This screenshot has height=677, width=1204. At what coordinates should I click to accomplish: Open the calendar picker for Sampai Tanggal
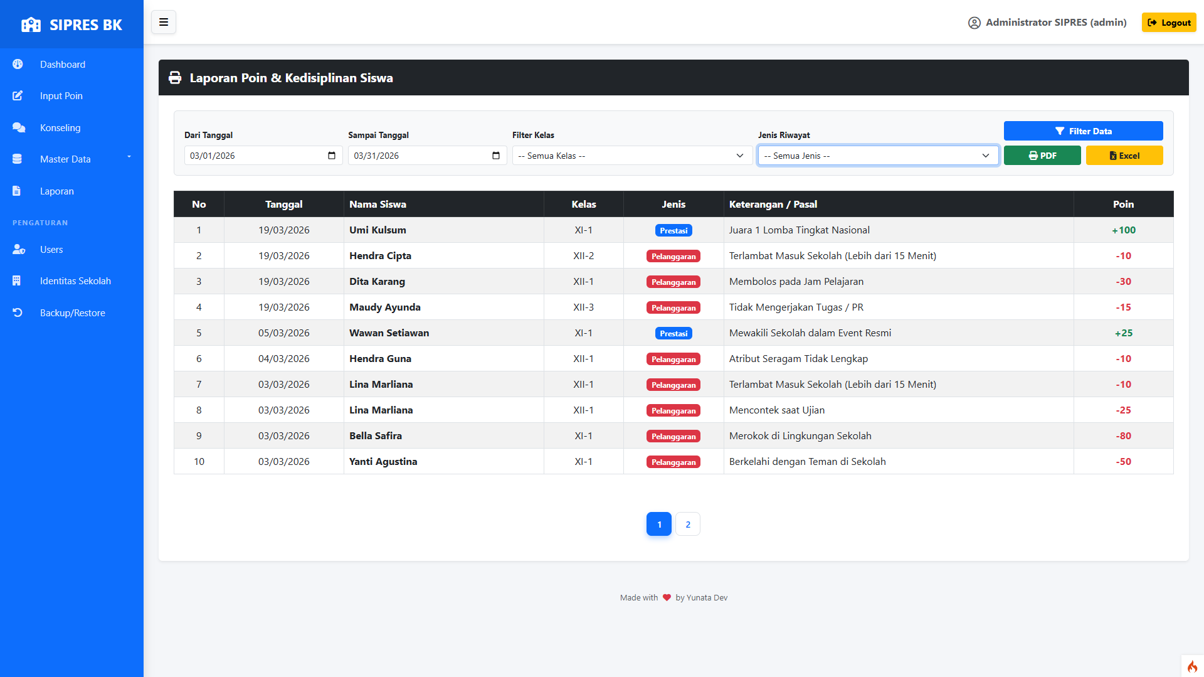(x=496, y=156)
